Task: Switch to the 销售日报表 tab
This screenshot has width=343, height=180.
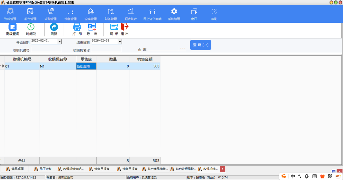Action: [127, 169]
